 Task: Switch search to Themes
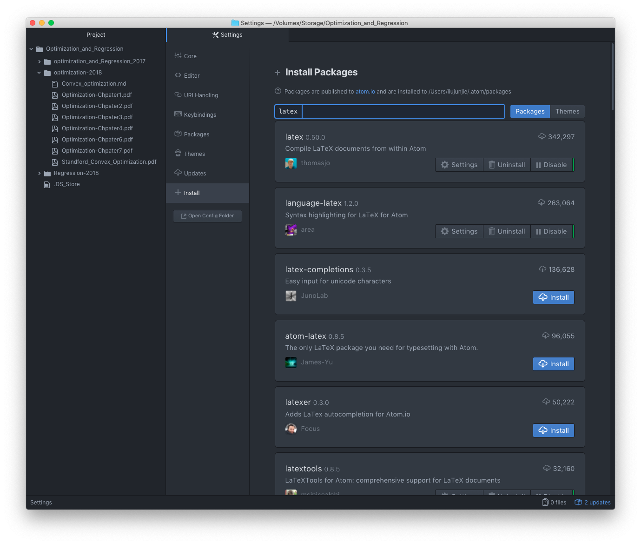[568, 112]
